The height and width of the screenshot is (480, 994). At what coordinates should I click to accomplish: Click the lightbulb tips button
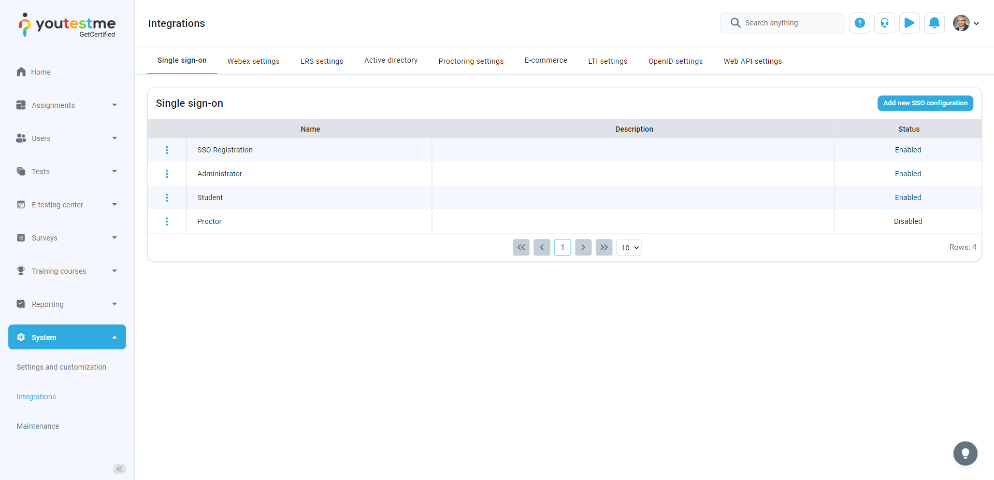click(x=965, y=454)
